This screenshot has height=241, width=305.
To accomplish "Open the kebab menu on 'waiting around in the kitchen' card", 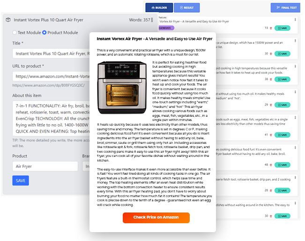I will pos(295,203).
